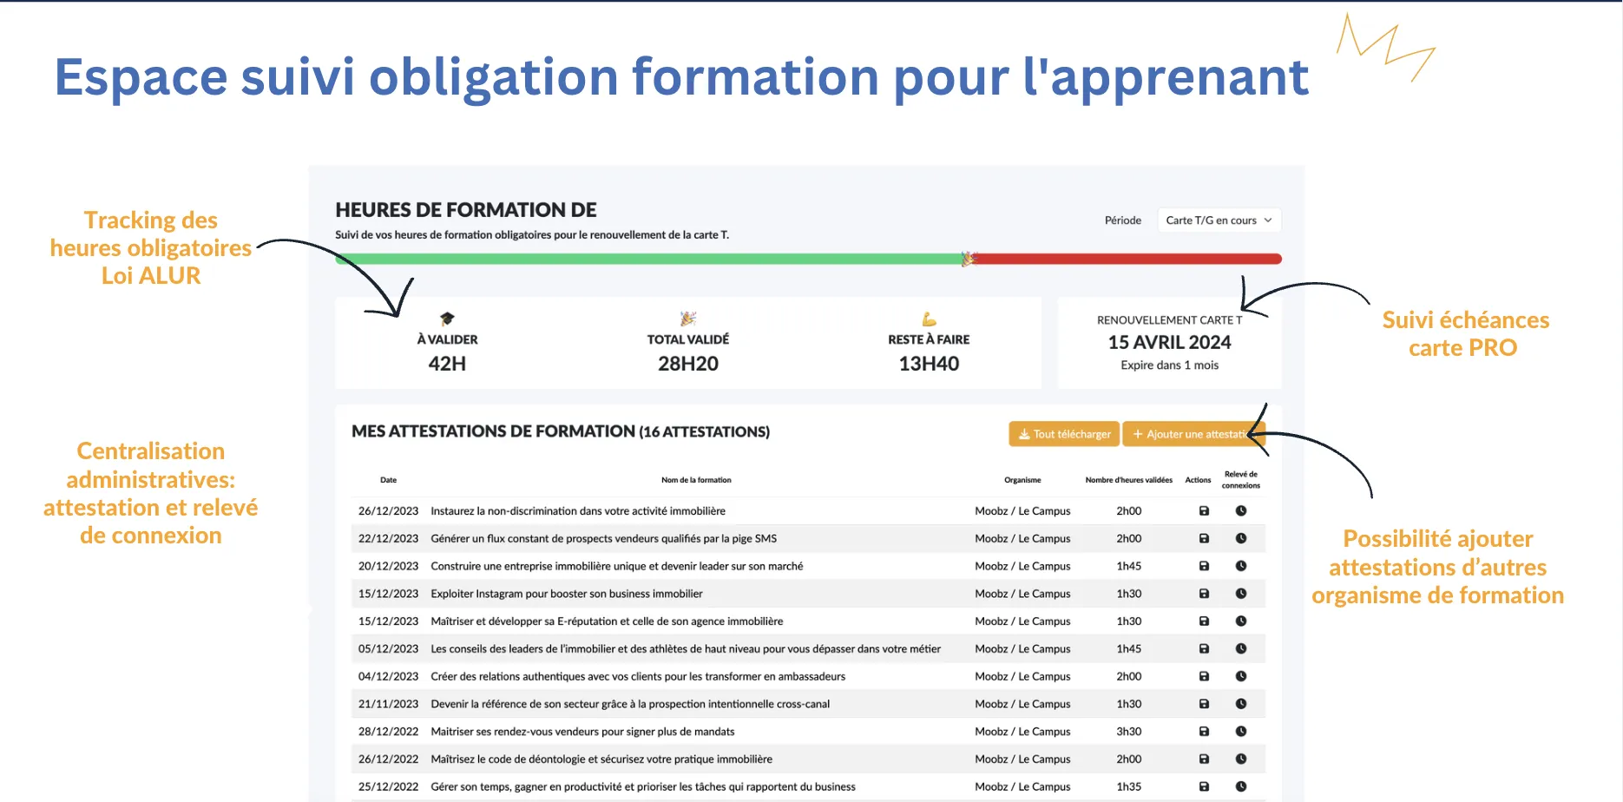Viewport: 1623px width, 802px height.
Task: Click the 'Nombre d'heures validées' column header
Action: 1128,480
